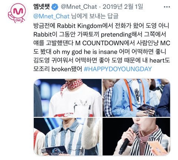Open the three-dot more options menu
The image size is (178, 160).
click(167, 7)
